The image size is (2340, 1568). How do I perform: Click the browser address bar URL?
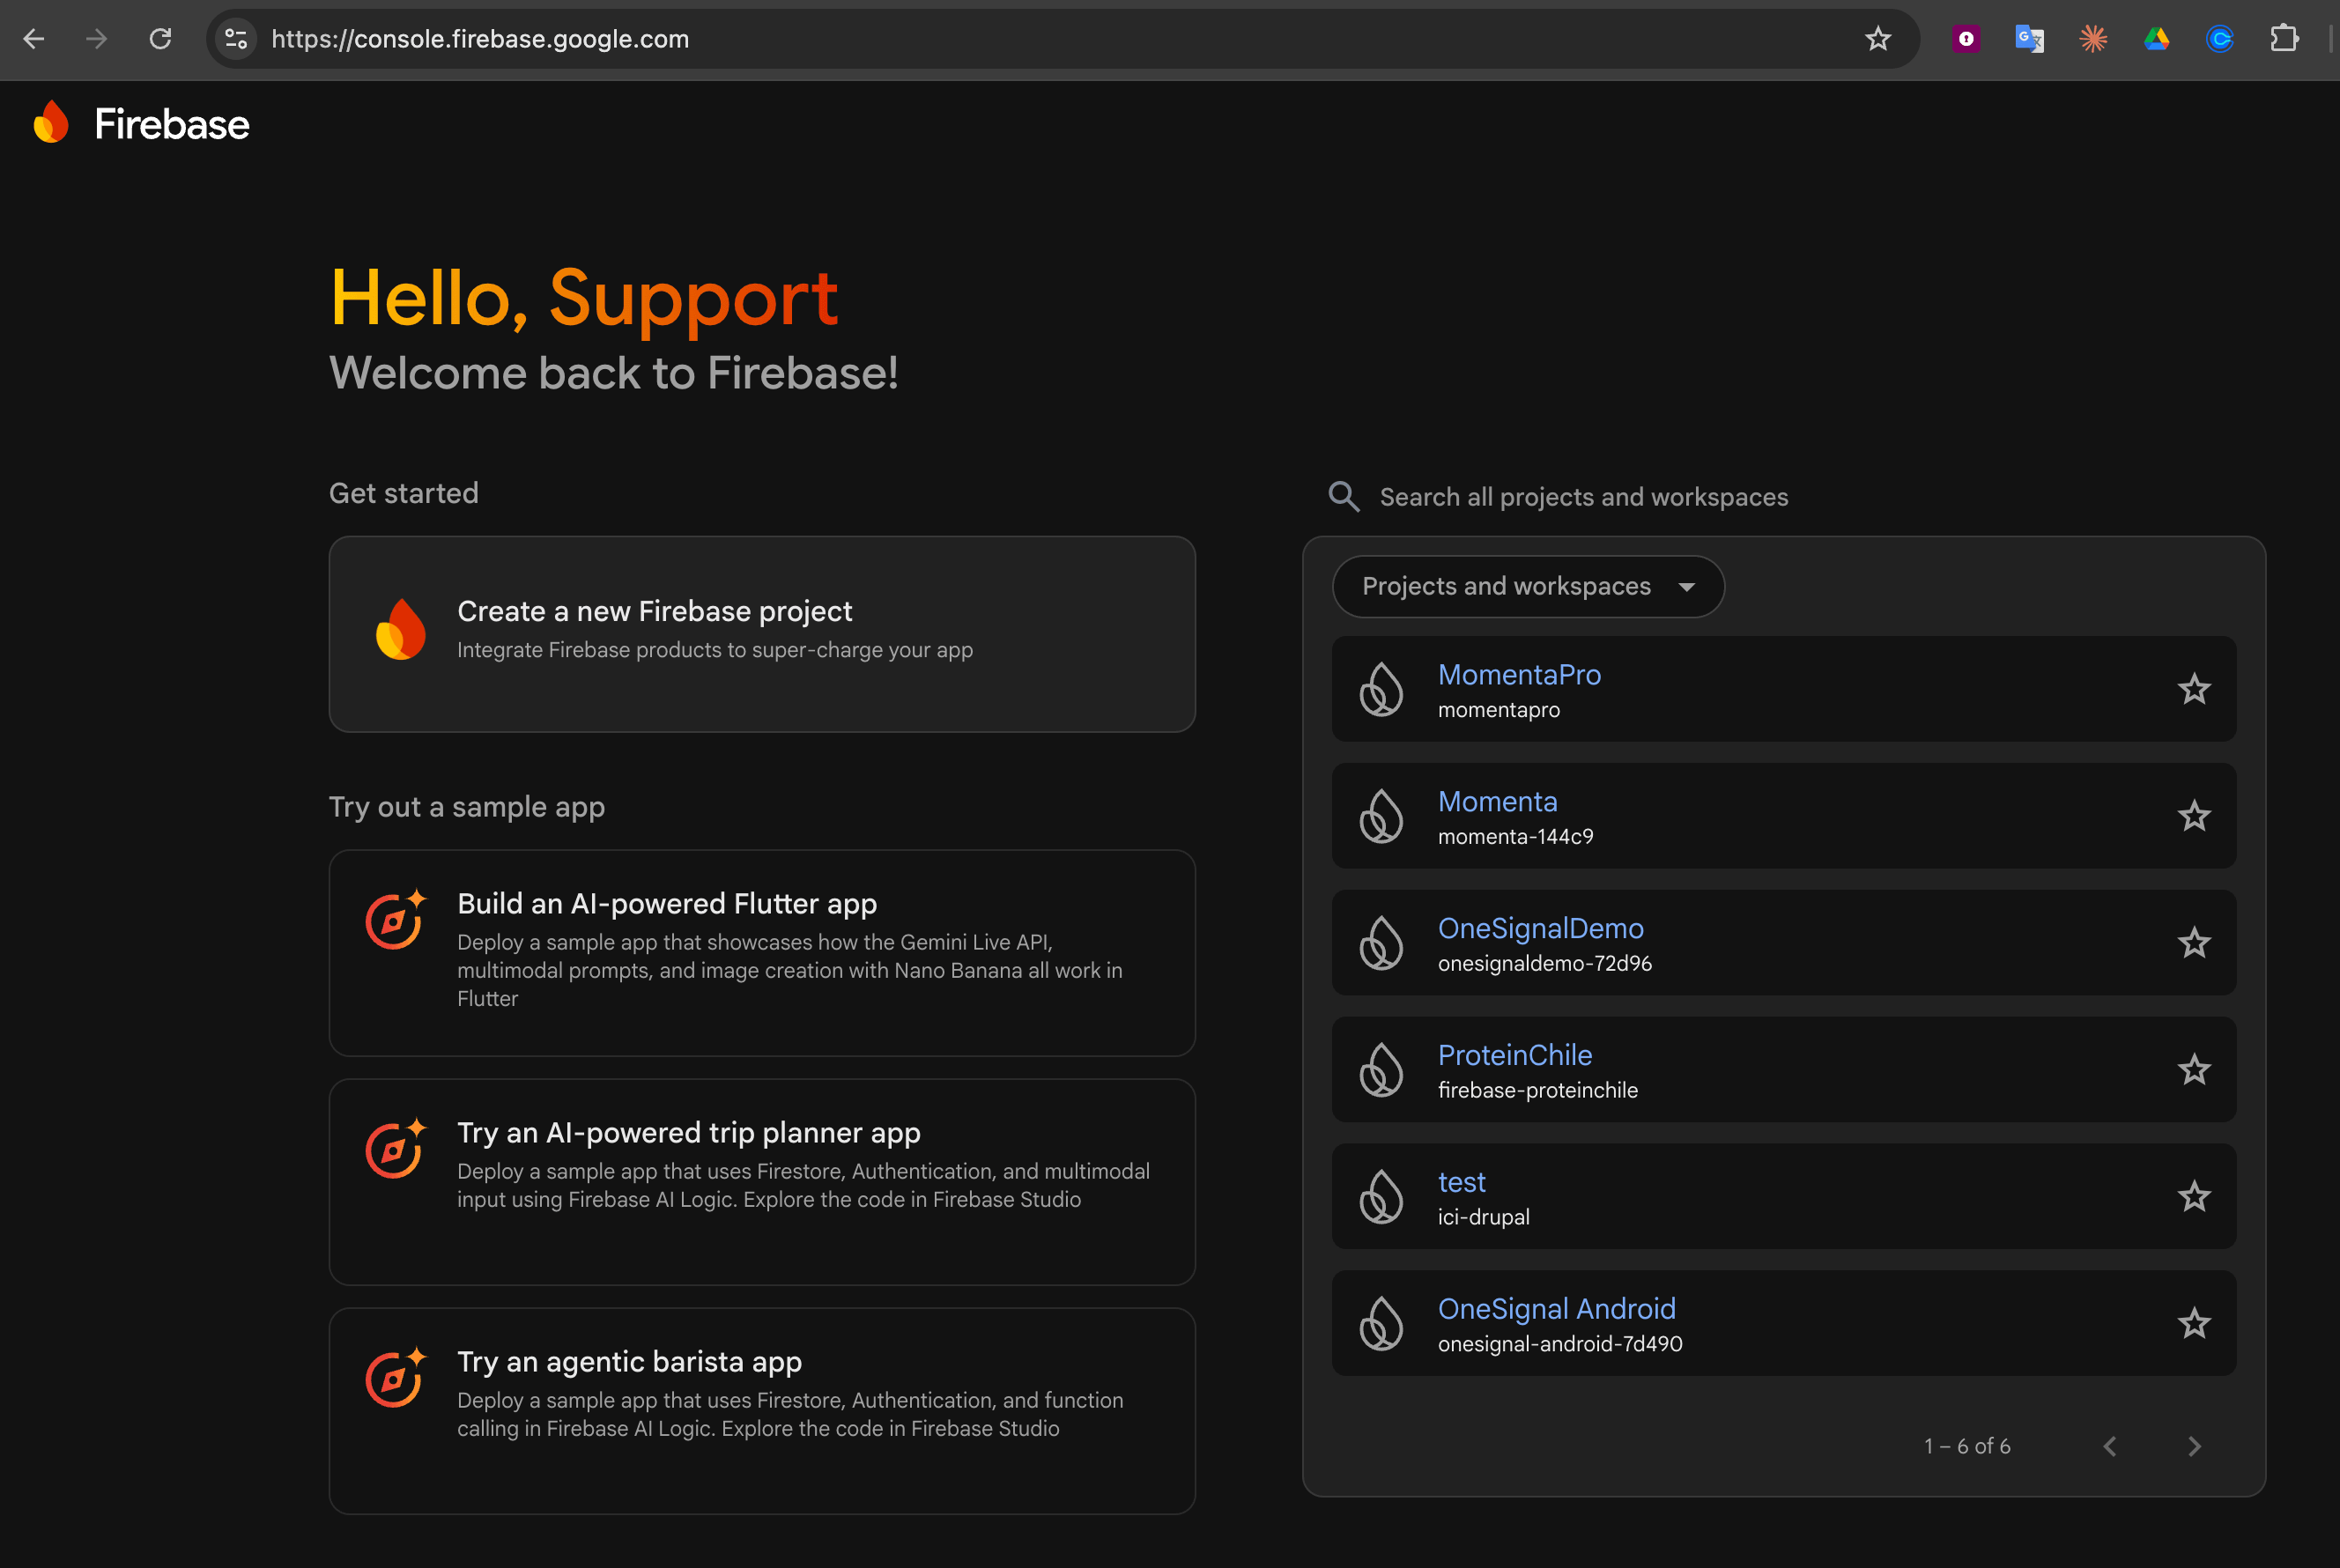click(x=480, y=39)
